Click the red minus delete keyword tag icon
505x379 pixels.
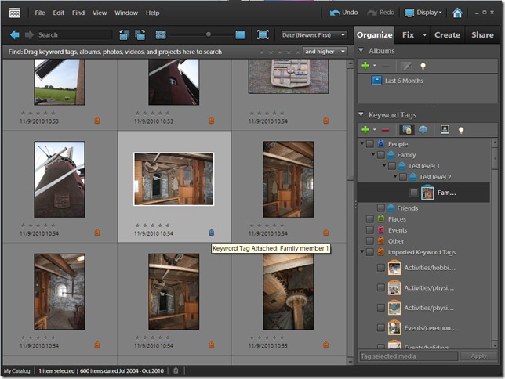[x=384, y=130]
